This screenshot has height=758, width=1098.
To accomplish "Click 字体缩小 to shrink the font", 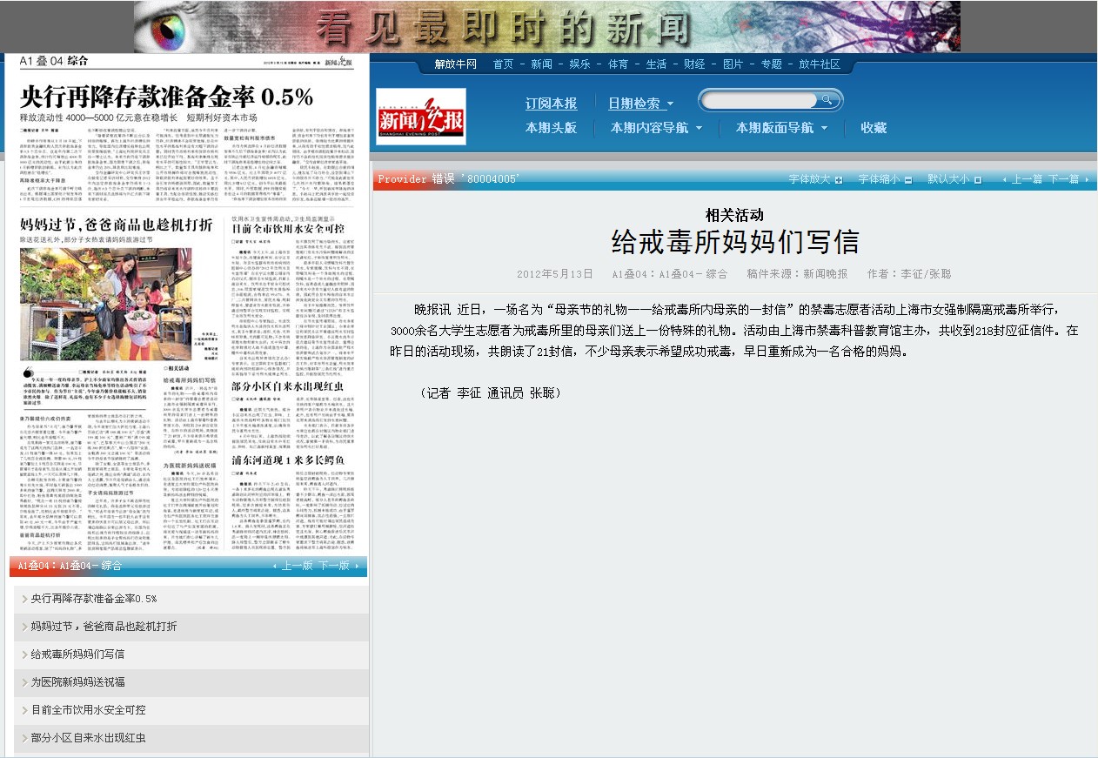I will pos(885,179).
